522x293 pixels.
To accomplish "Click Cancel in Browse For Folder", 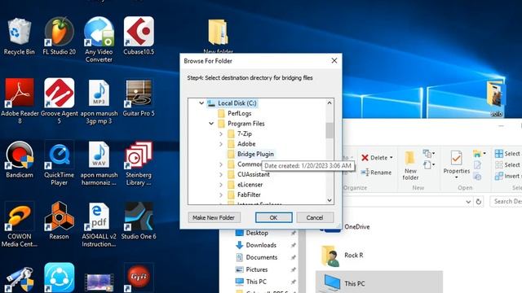I will coord(315,217).
